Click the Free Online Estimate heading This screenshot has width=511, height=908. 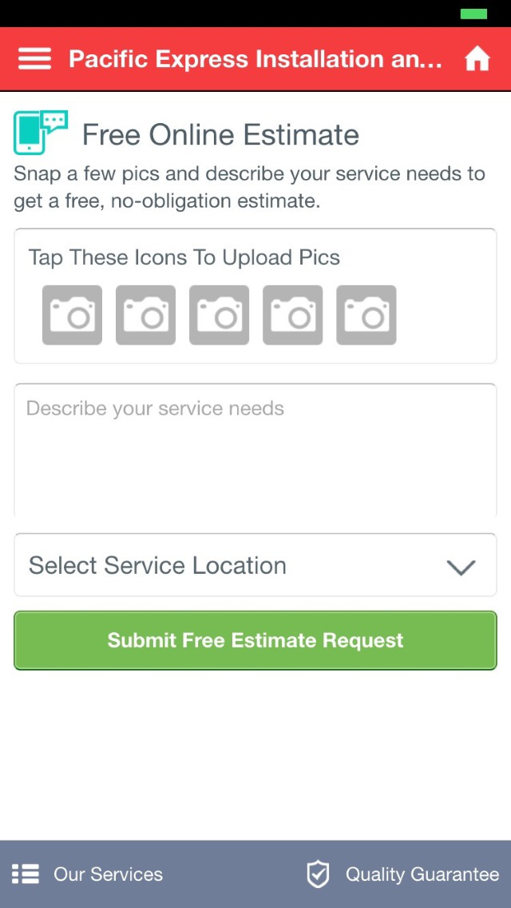(x=220, y=135)
